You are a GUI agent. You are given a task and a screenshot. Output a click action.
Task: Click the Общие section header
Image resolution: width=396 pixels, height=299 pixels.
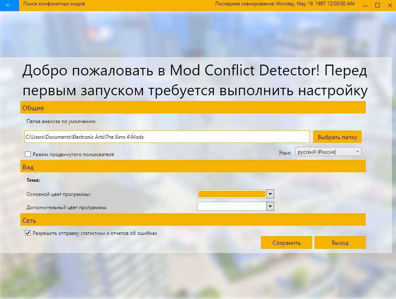[193, 108]
